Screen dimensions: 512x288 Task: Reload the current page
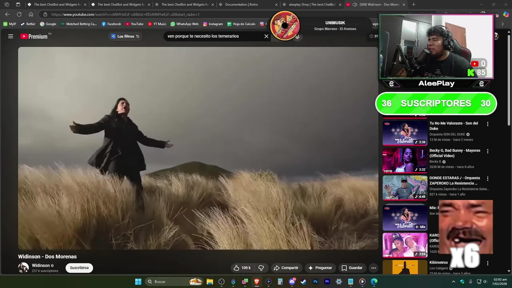click(19, 14)
